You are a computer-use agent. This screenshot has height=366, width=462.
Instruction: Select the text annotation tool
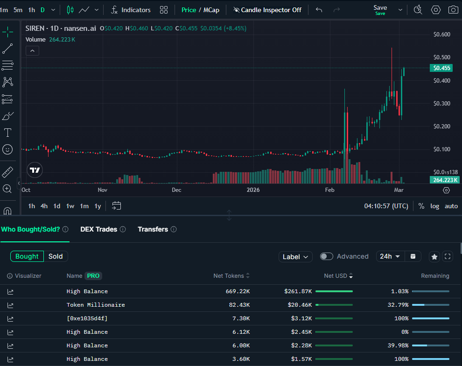click(7, 133)
